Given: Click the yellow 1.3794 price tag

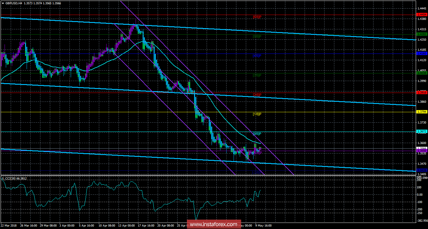Looking at the screenshot, I should click(422, 112).
